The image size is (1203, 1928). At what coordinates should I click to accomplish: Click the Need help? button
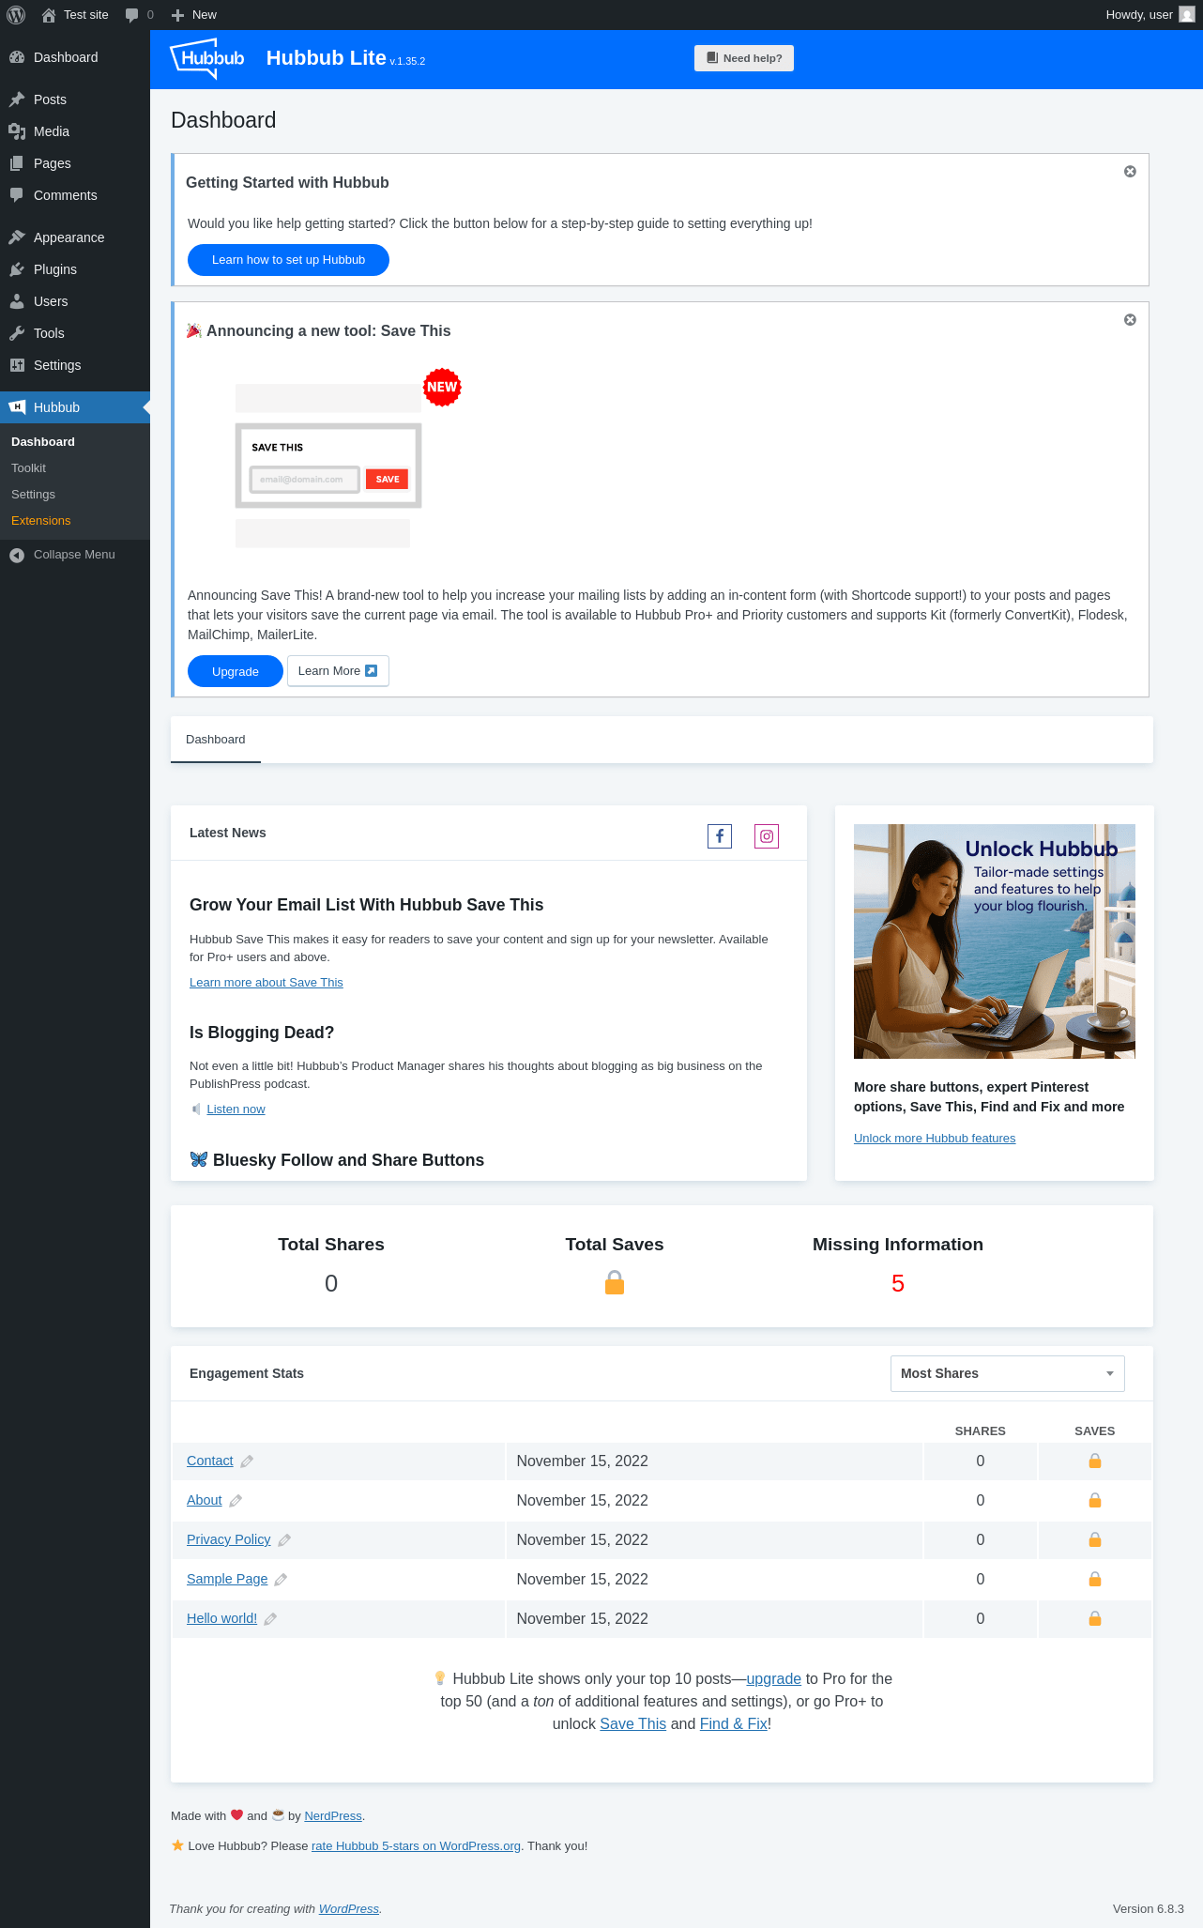(x=744, y=58)
